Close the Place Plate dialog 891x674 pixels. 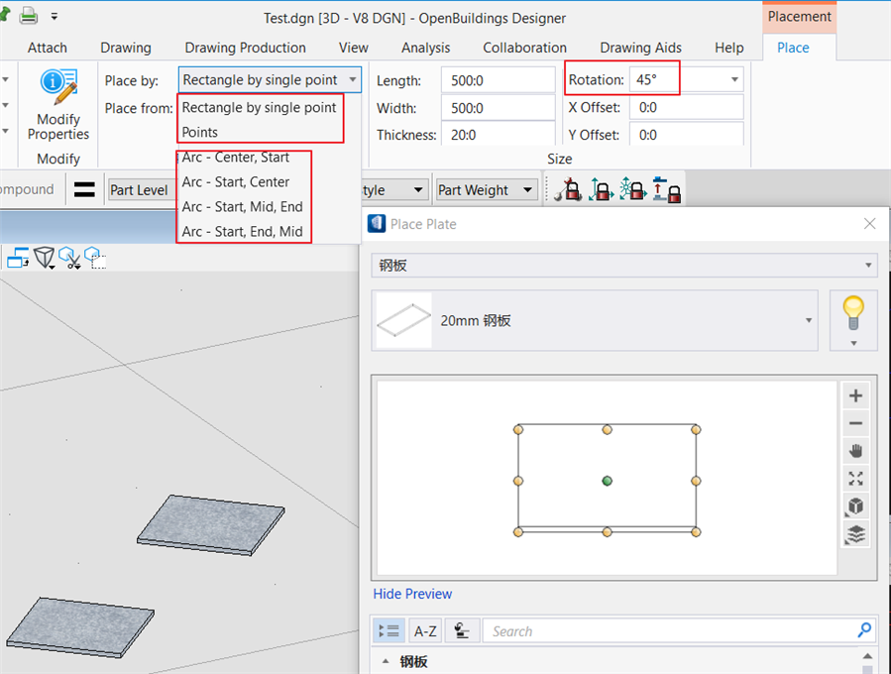(x=869, y=224)
